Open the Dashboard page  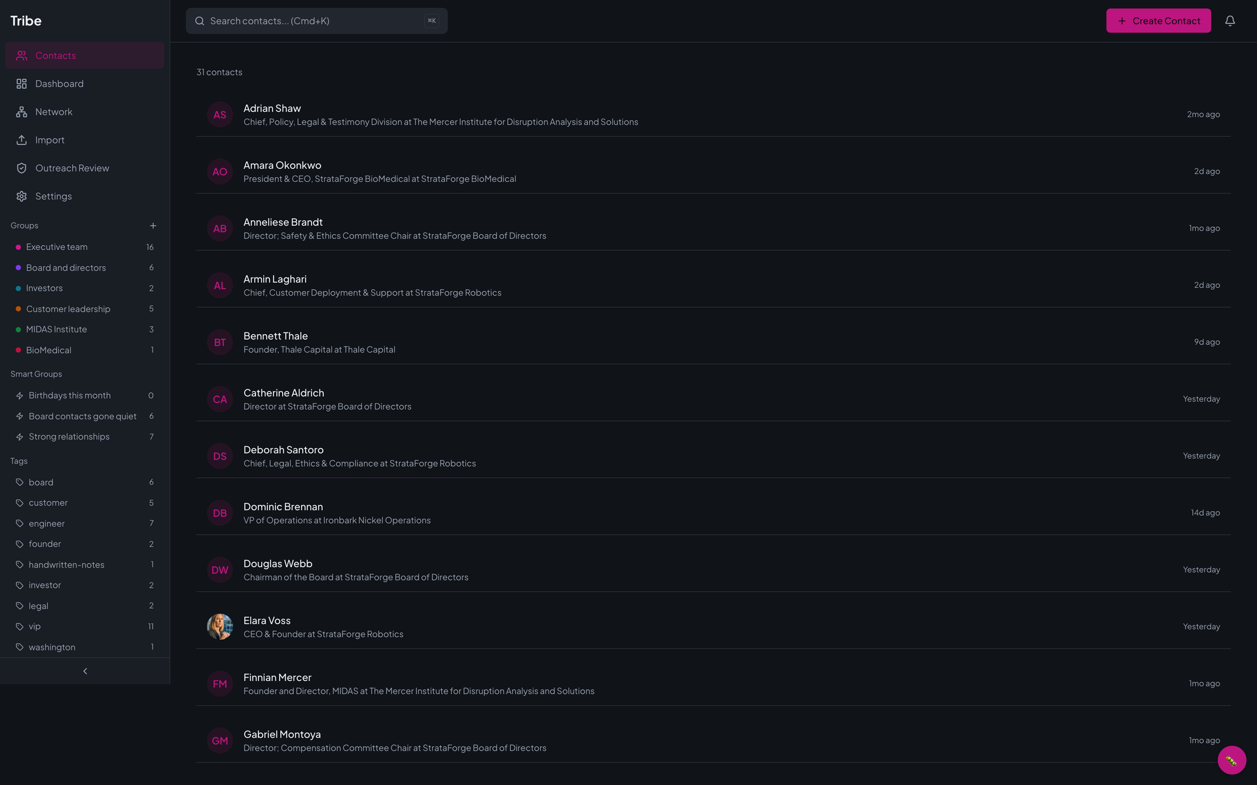(x=84, y=84)
